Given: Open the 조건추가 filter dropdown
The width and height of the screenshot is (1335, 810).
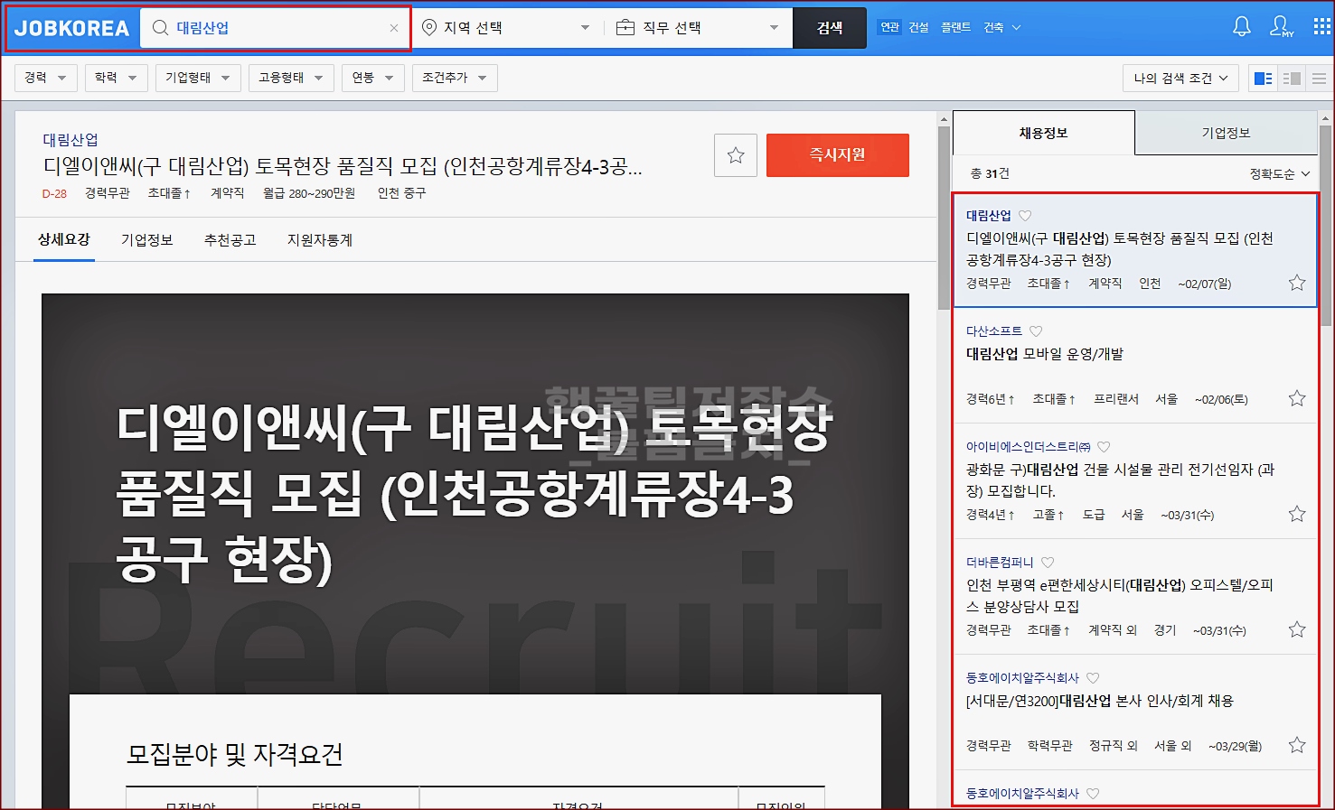Looking at the screenshot, I should (455, 78).
